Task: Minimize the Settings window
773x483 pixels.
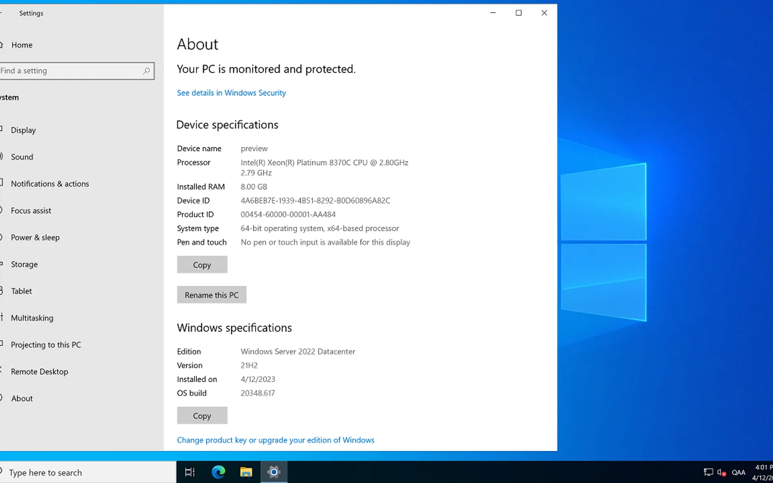Action: point(493,13)
